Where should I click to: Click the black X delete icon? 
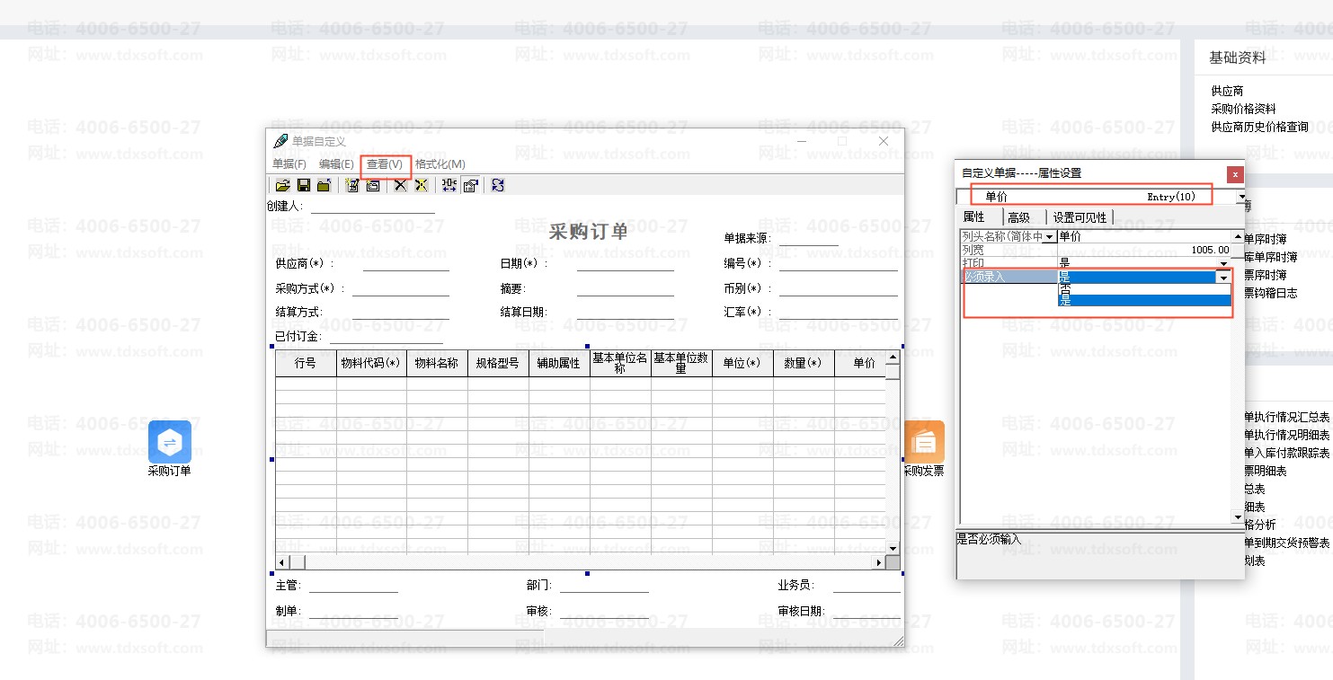(x=400, y=185)
